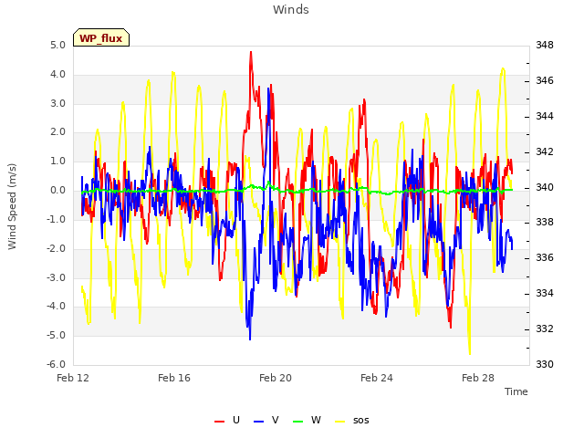Screen dimensions: 584x438
Task: Click the Time axis label
Action: [516, 391]
